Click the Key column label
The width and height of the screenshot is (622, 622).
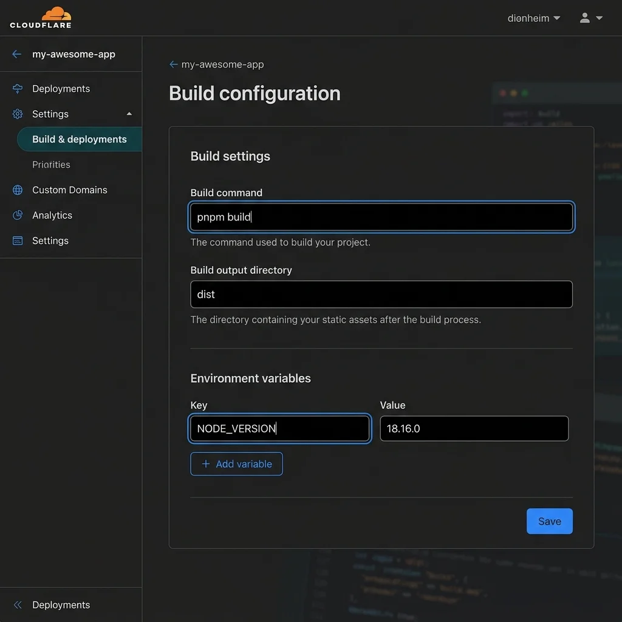199,405
